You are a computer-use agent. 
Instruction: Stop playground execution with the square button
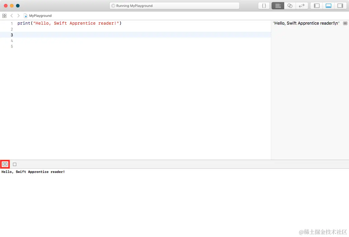[15, 165]
